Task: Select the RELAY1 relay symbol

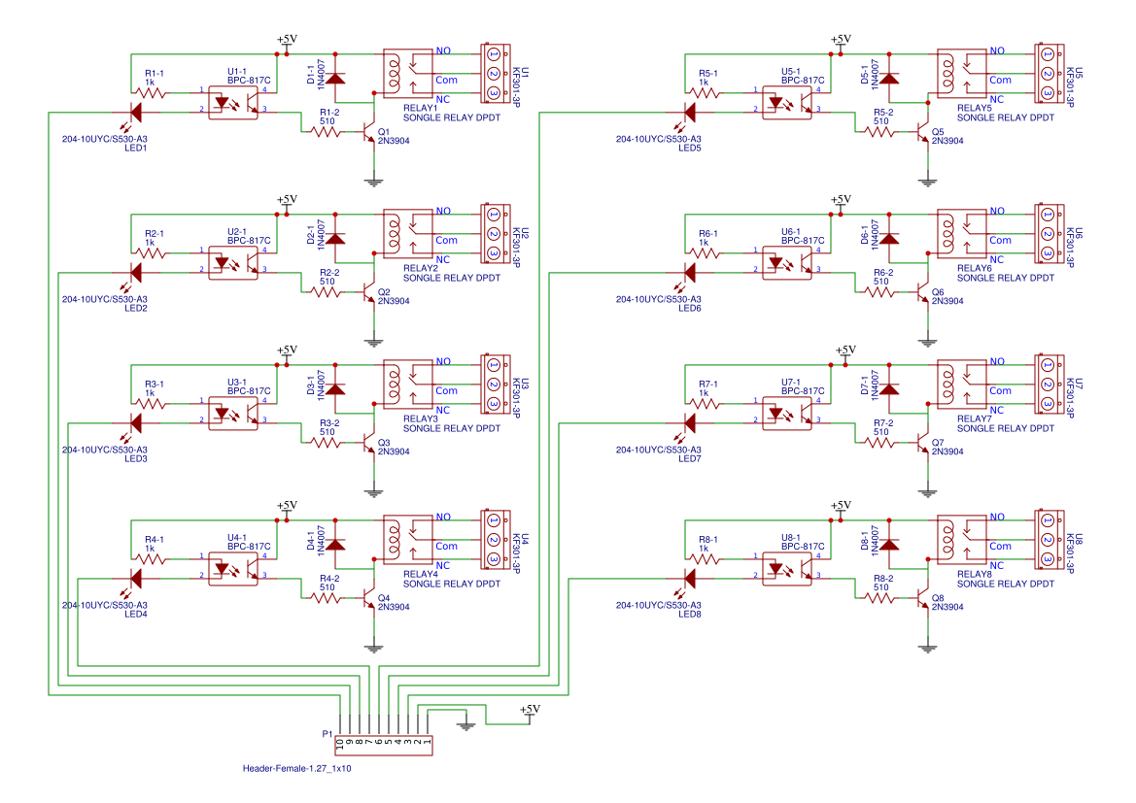Action: click(x=408, y=73)
